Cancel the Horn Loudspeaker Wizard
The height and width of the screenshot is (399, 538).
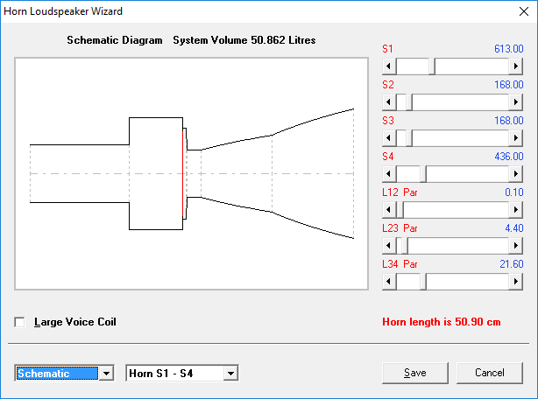490,373
